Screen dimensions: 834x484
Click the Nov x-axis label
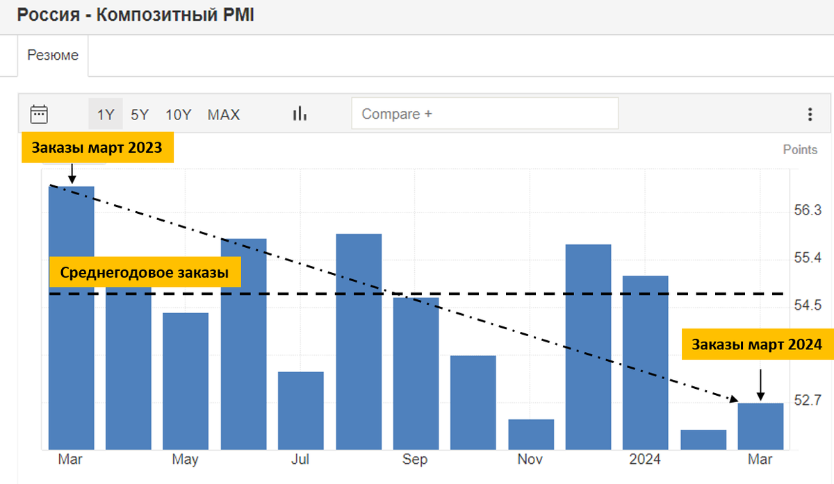coord(530,460)
